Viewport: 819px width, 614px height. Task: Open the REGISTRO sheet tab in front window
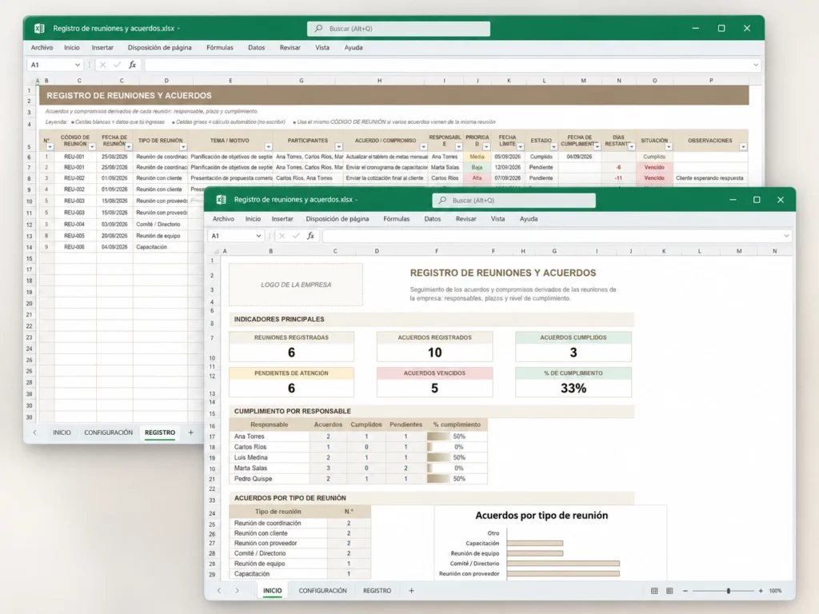coord(378,591)
